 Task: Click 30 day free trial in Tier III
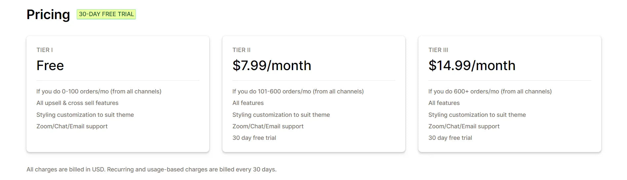click(x=450, y=138)
